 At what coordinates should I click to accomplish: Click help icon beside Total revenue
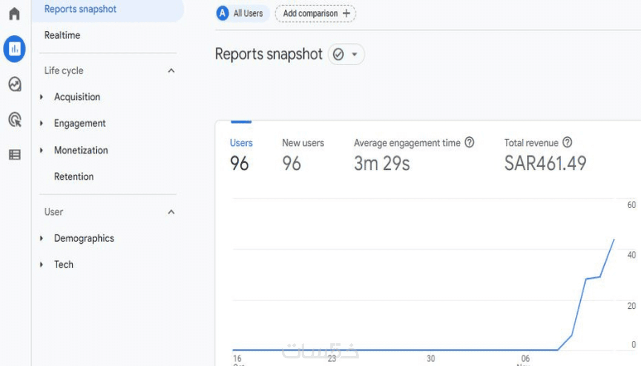[x=567, y=142]
